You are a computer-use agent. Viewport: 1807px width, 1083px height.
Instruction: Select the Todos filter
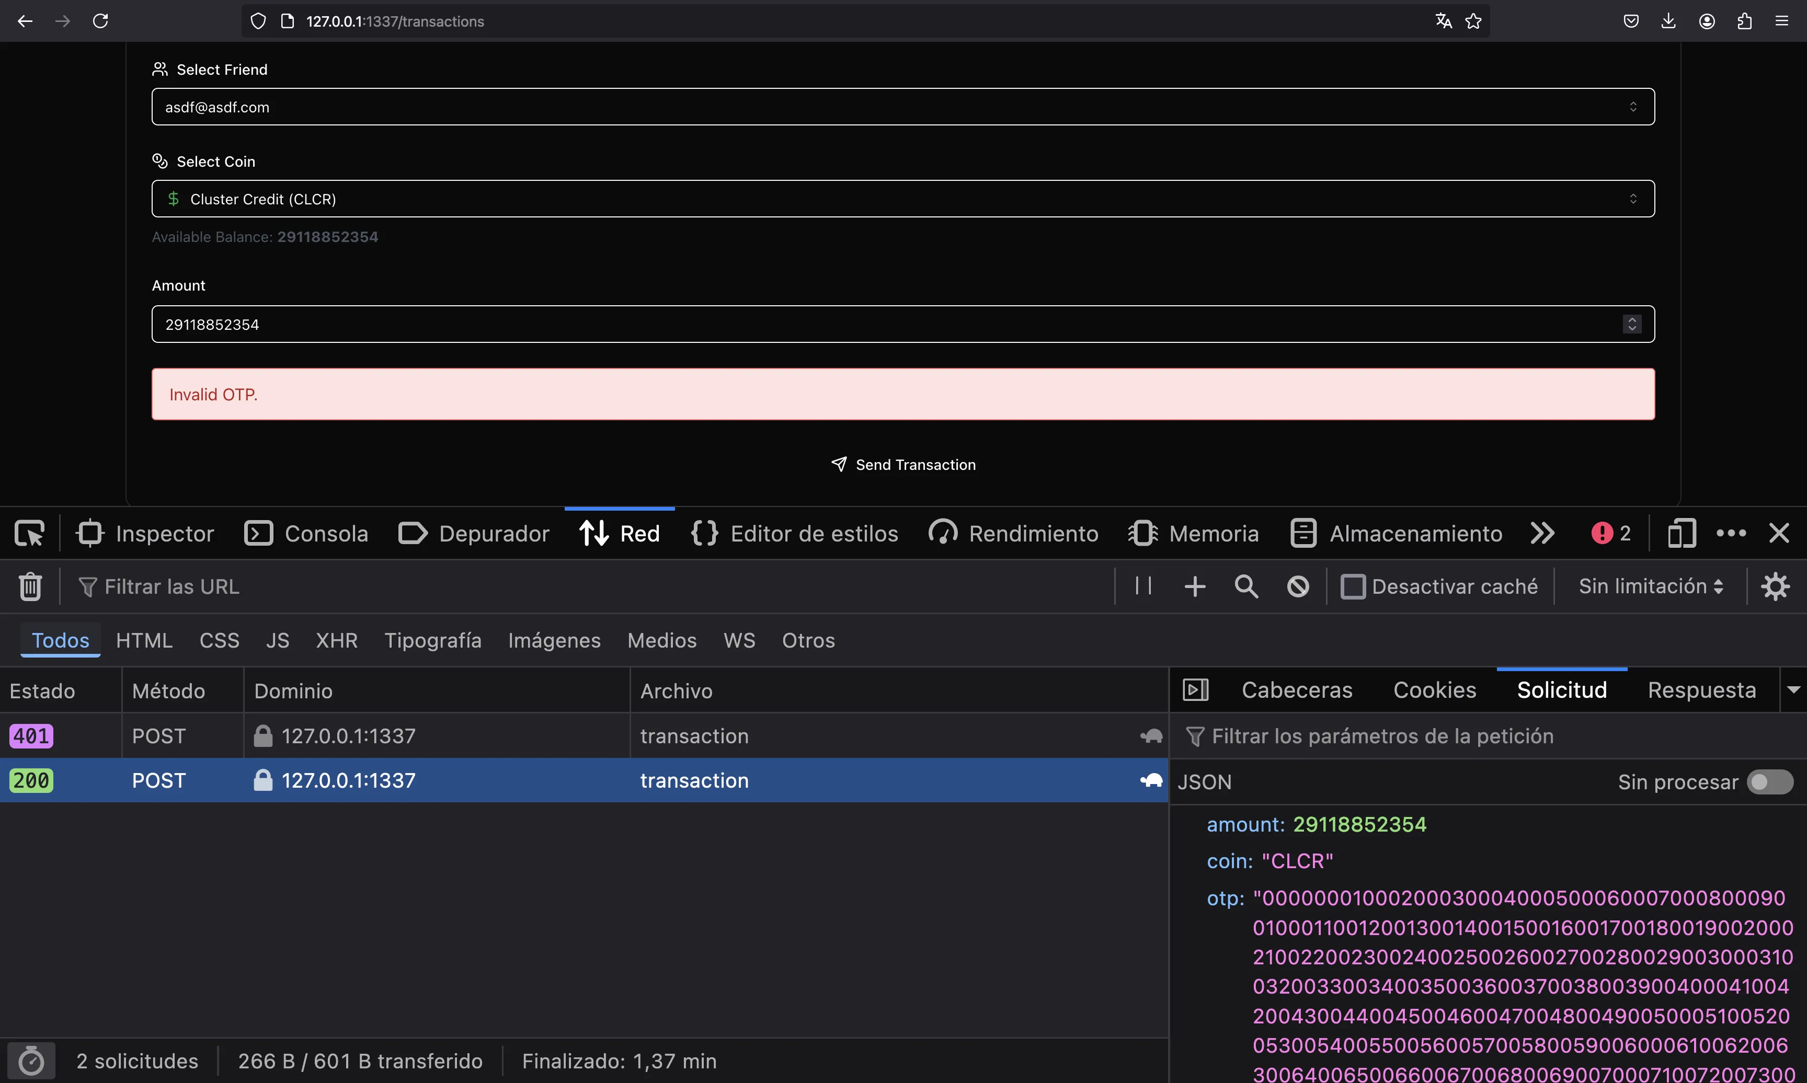click(x=60, y=640)
